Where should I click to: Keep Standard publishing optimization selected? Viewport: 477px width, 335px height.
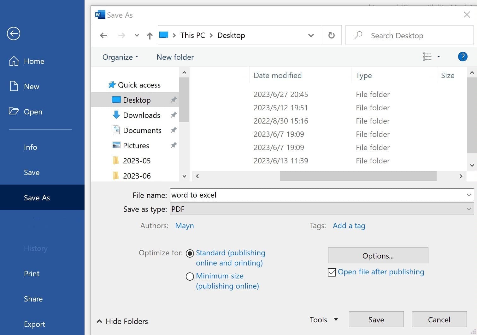190,253
